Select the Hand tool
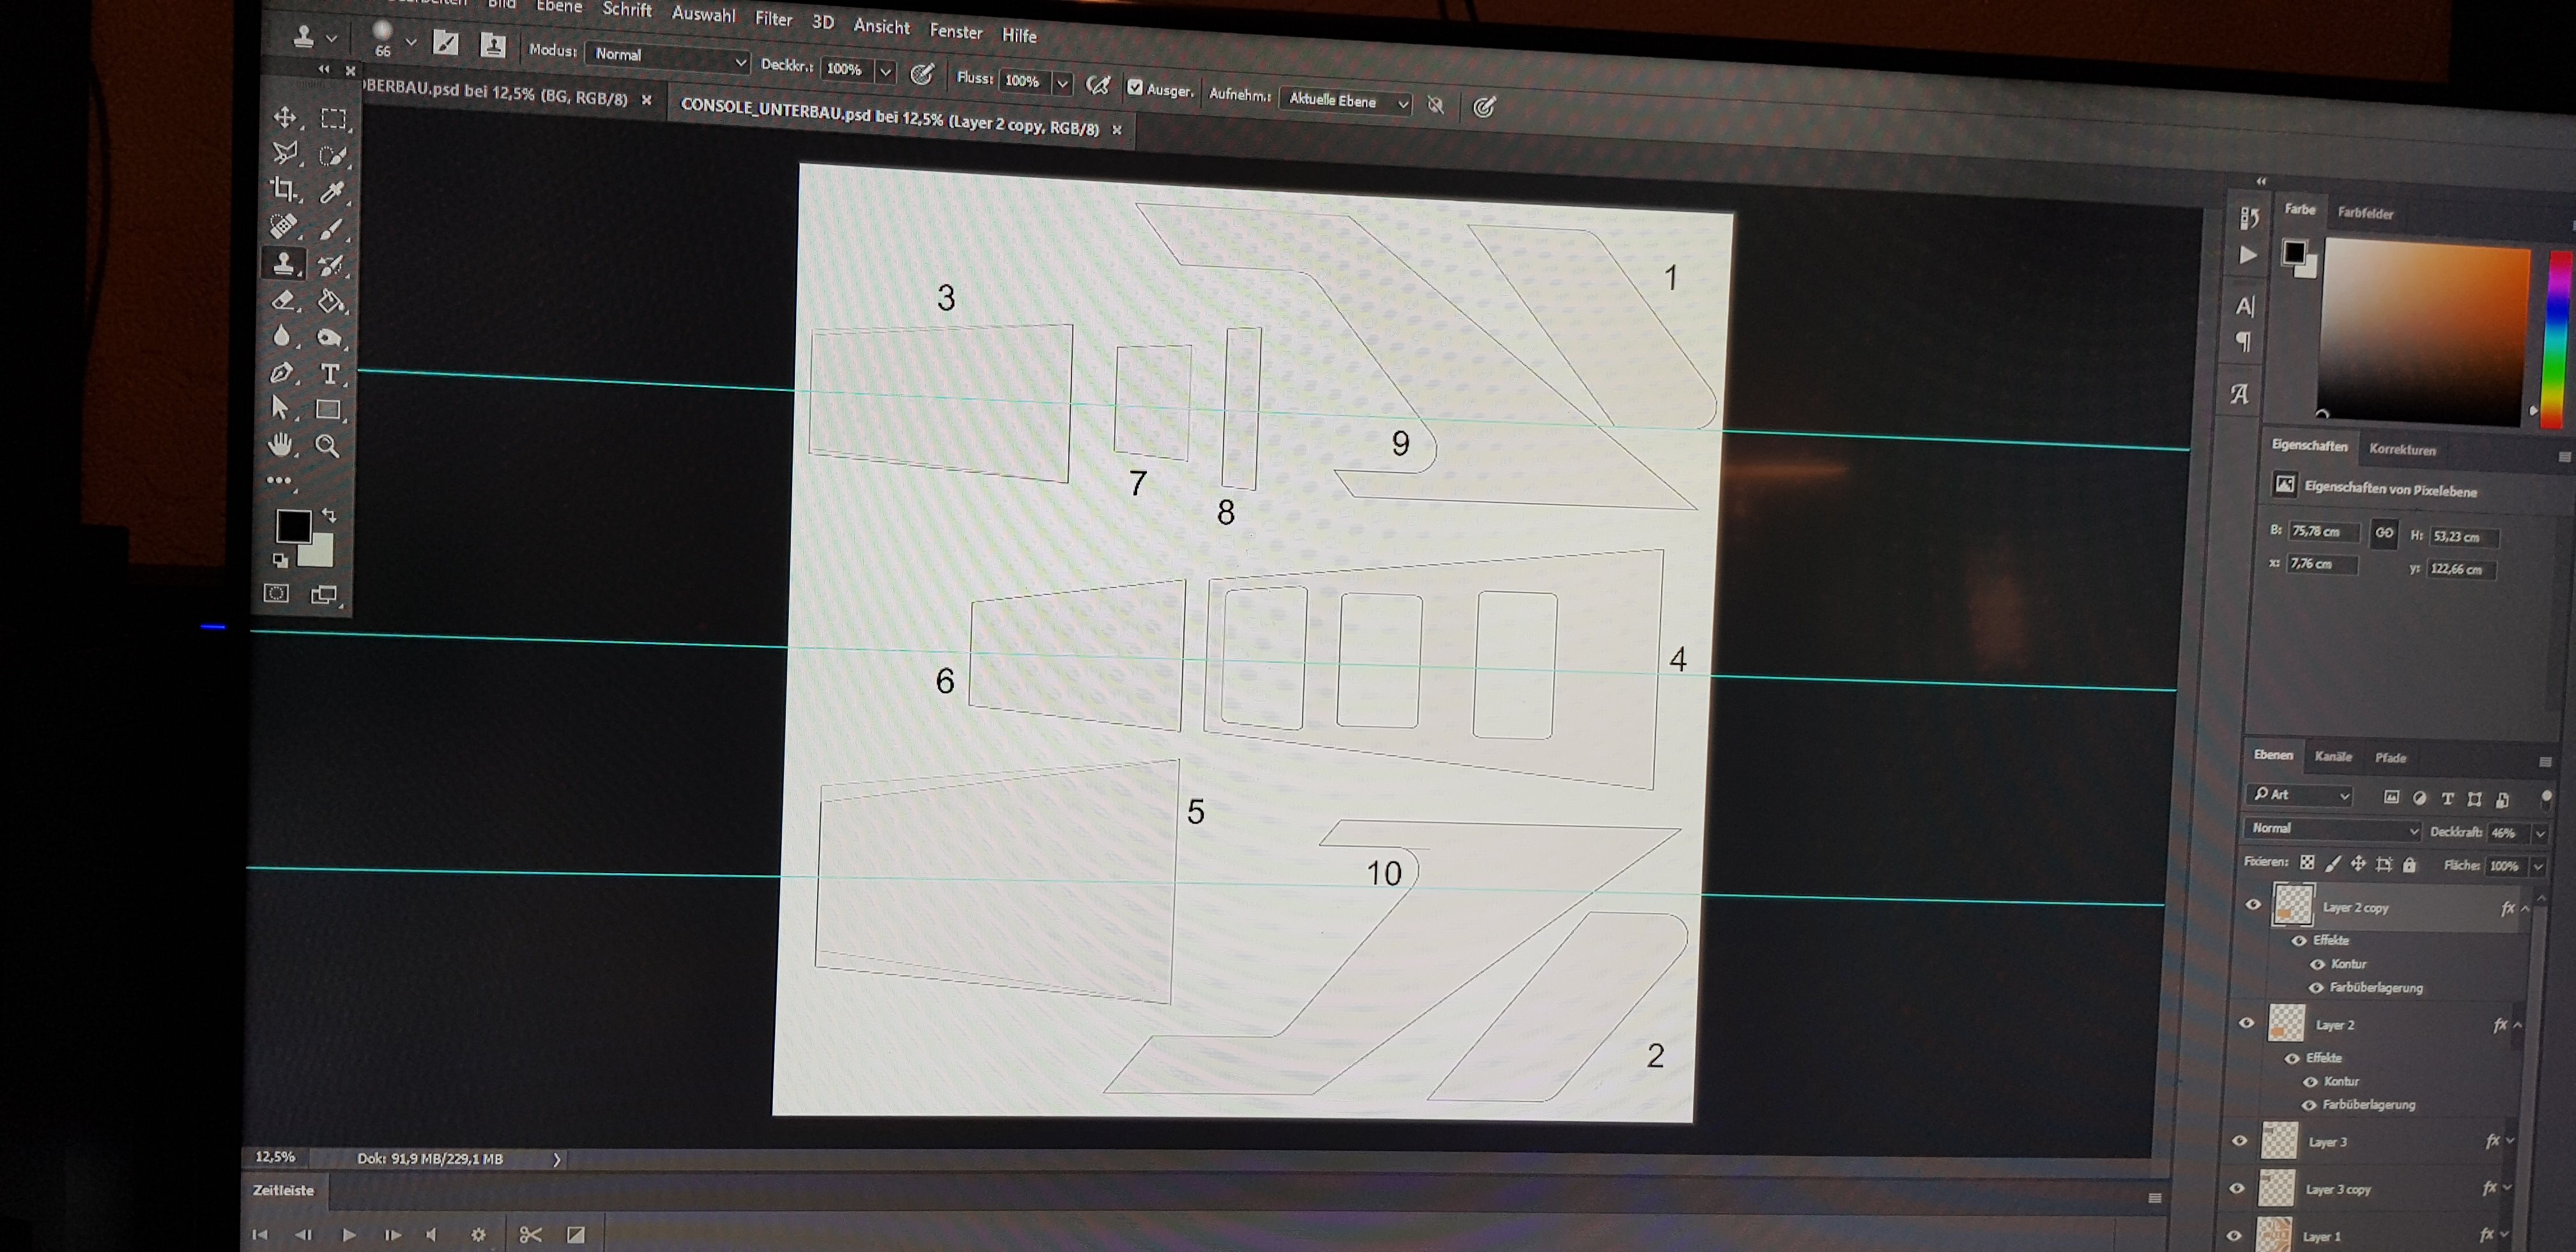 pos(281,444)
